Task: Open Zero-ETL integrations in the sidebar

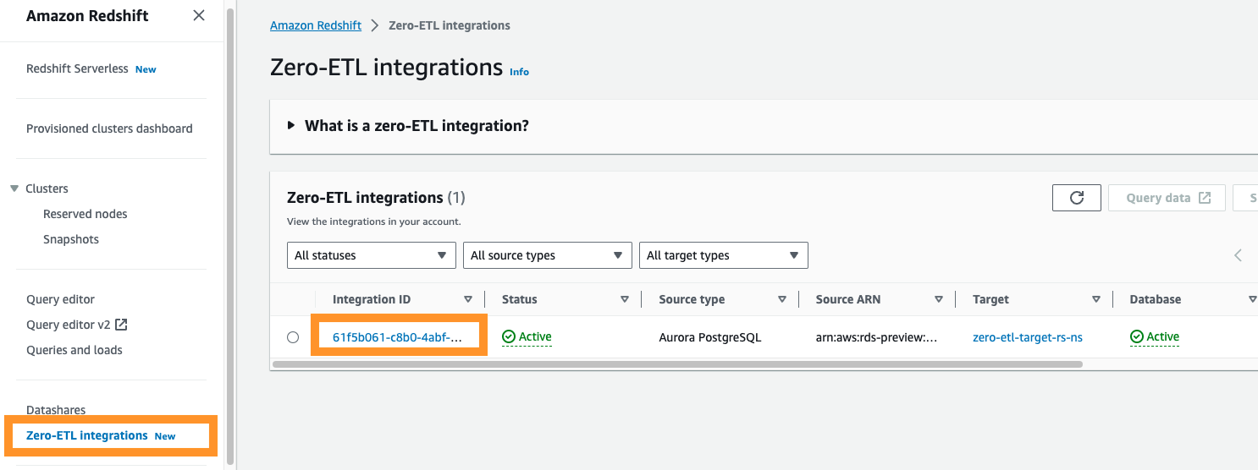Action: pyautogui.click(x=87, y=435)
